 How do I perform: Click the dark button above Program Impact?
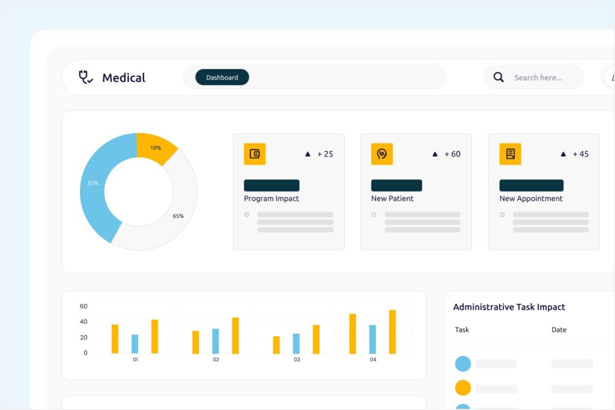271,185
